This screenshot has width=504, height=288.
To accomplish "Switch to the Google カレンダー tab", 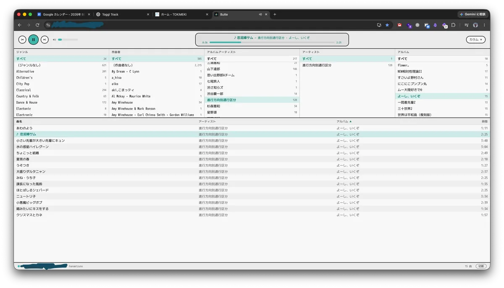I will (63, 14).
